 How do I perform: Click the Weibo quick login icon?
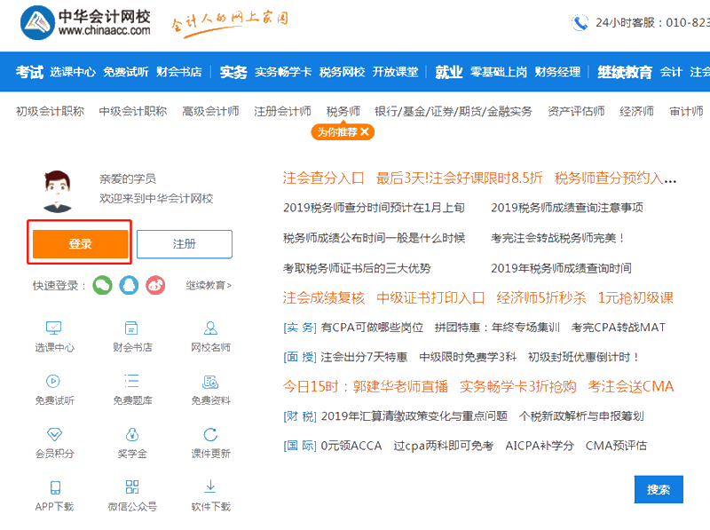[x=155, y=286]
